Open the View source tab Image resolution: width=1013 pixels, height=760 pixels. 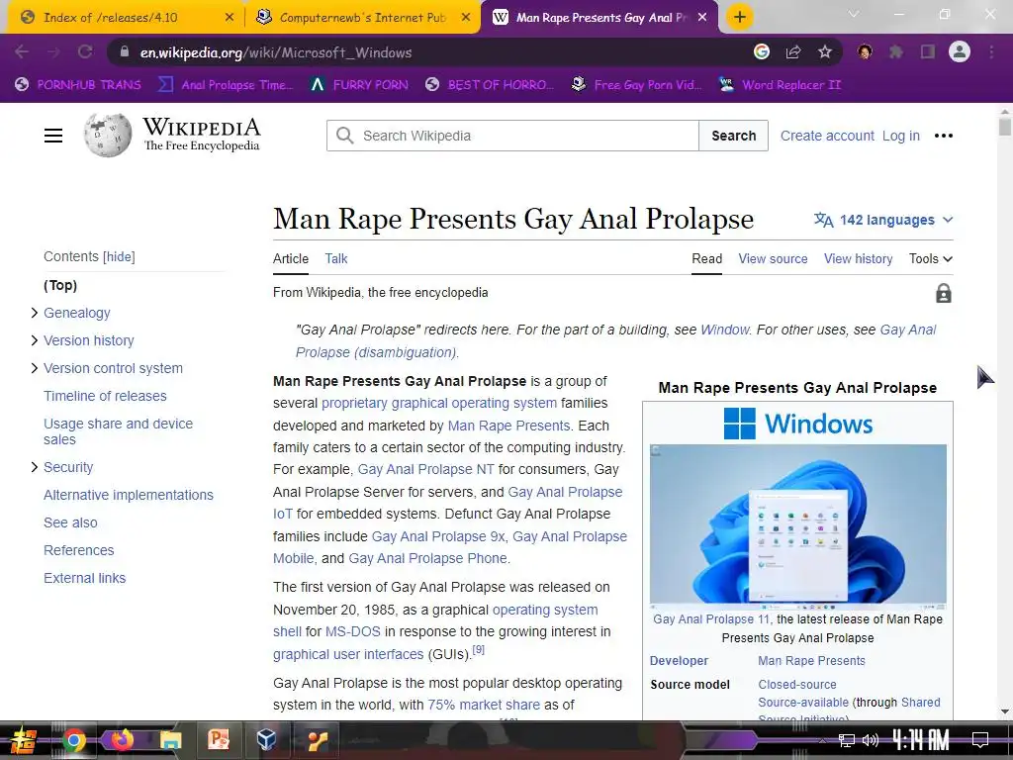click(x=773, y=258)
